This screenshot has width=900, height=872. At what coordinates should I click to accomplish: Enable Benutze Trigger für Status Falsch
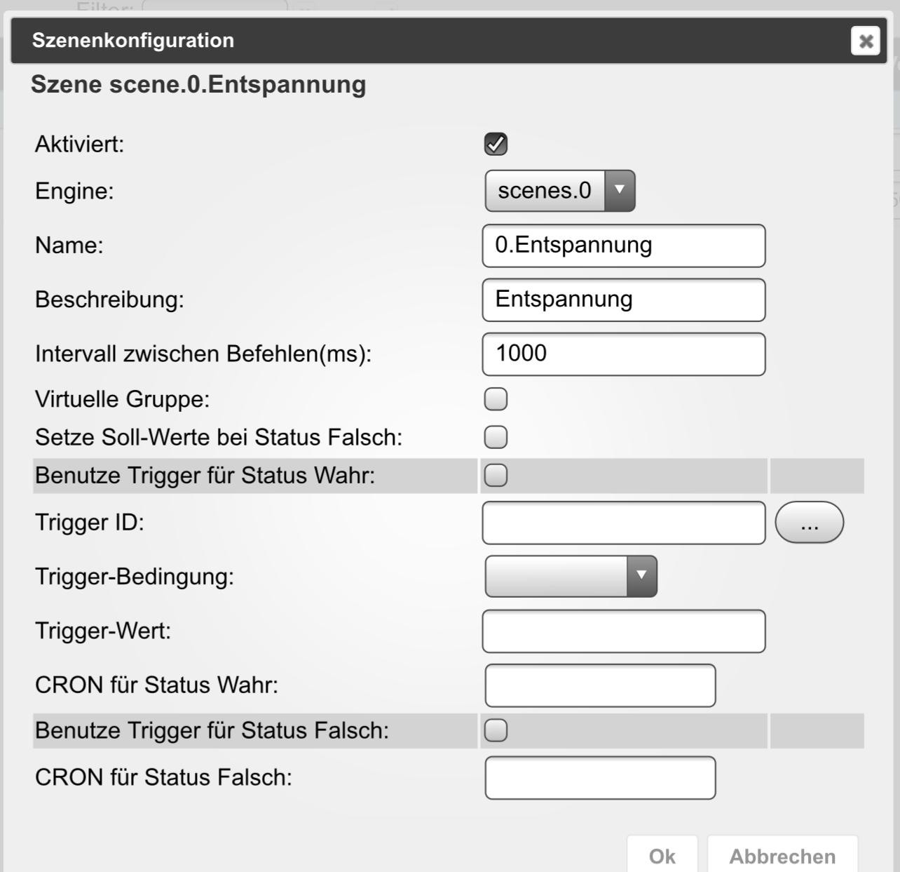(496, 730)
